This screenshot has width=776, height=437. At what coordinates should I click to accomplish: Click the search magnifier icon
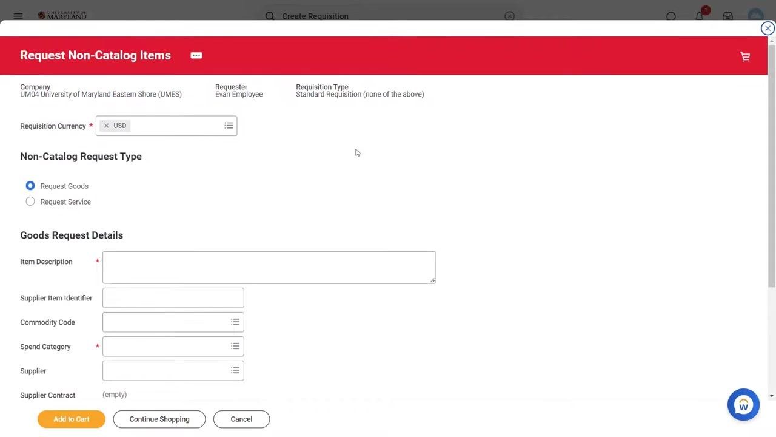click(x=270, y=16)
